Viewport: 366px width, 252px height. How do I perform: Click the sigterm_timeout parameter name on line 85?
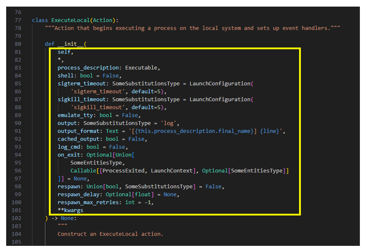81,84
